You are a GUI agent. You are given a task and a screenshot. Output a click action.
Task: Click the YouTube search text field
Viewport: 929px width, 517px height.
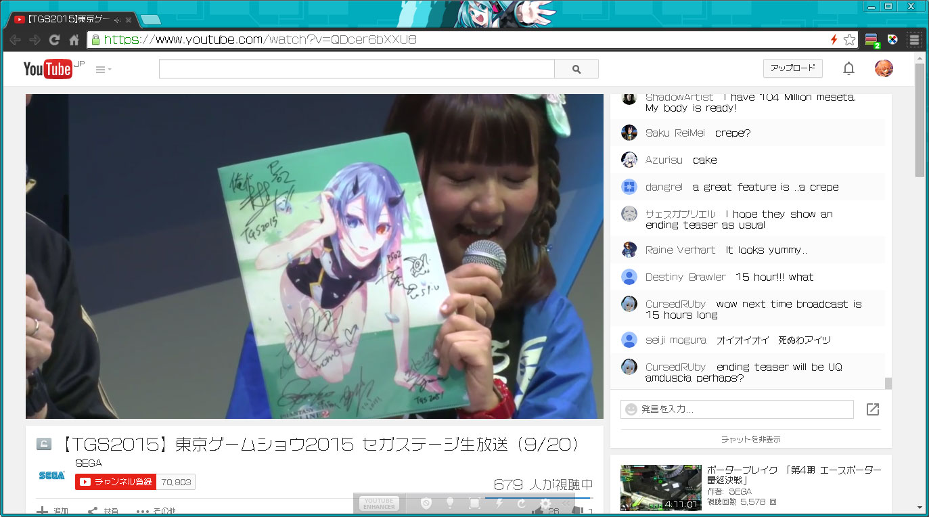(x=357, y=69)
